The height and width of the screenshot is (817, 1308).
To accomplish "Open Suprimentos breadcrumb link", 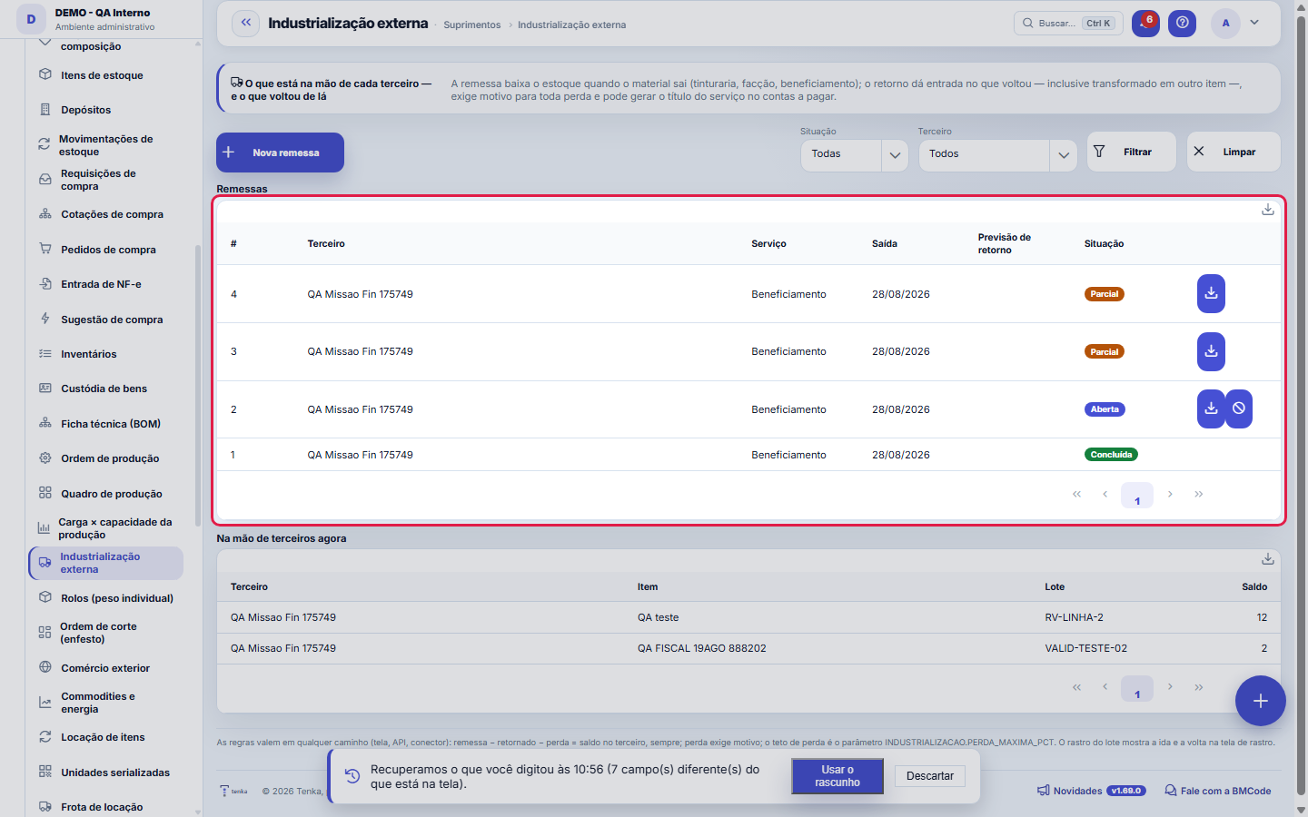I will (472, 25).
